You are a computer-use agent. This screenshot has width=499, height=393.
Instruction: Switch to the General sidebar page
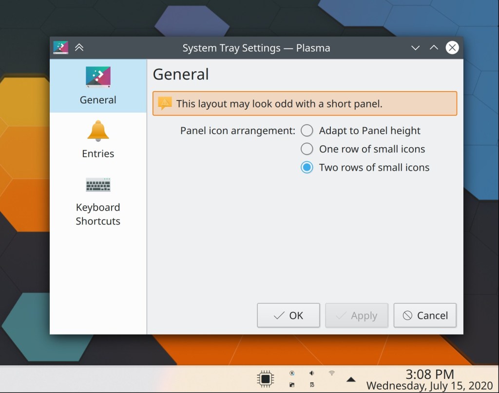98,86
